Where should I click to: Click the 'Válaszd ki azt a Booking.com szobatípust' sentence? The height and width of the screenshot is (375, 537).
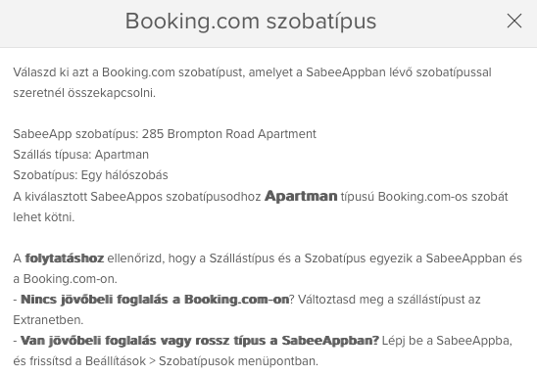[x=128, y=72]
